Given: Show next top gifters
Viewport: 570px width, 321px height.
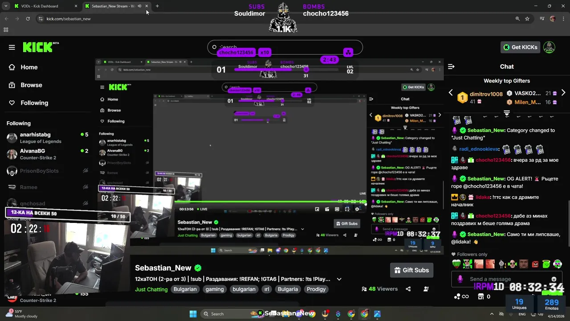Looking at the screenshot, I should pyautogui.click(x=563, y=93).
